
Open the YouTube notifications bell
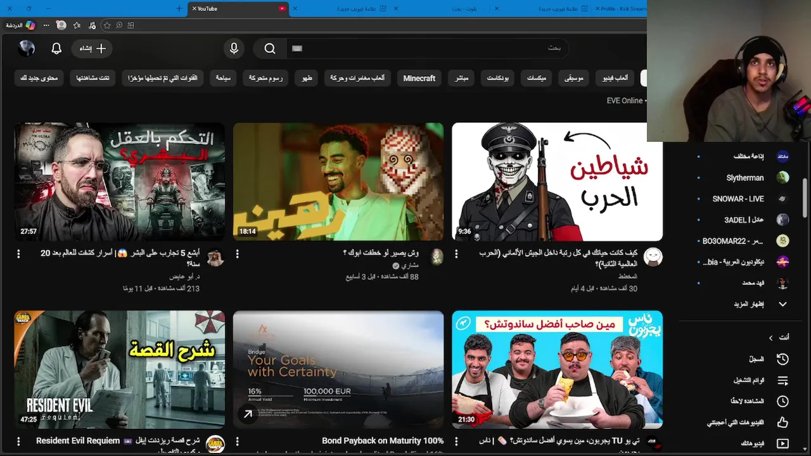tap(56, 48)
